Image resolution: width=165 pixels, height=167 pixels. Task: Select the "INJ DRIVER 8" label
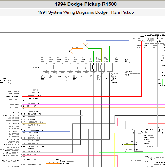coord(14,137)
